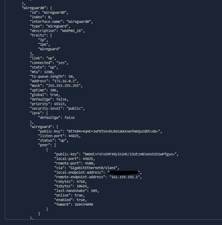Click the lowercase "wireguard" object key
222x225 pixels.
coord(42,126)
